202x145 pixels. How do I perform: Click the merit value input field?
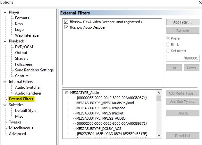[182, 59]
